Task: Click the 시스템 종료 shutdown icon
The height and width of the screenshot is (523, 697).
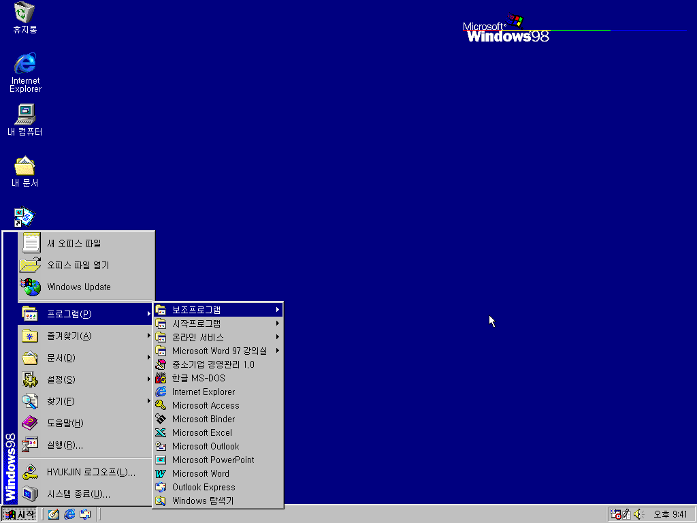Action: click(x=30, y=494)
